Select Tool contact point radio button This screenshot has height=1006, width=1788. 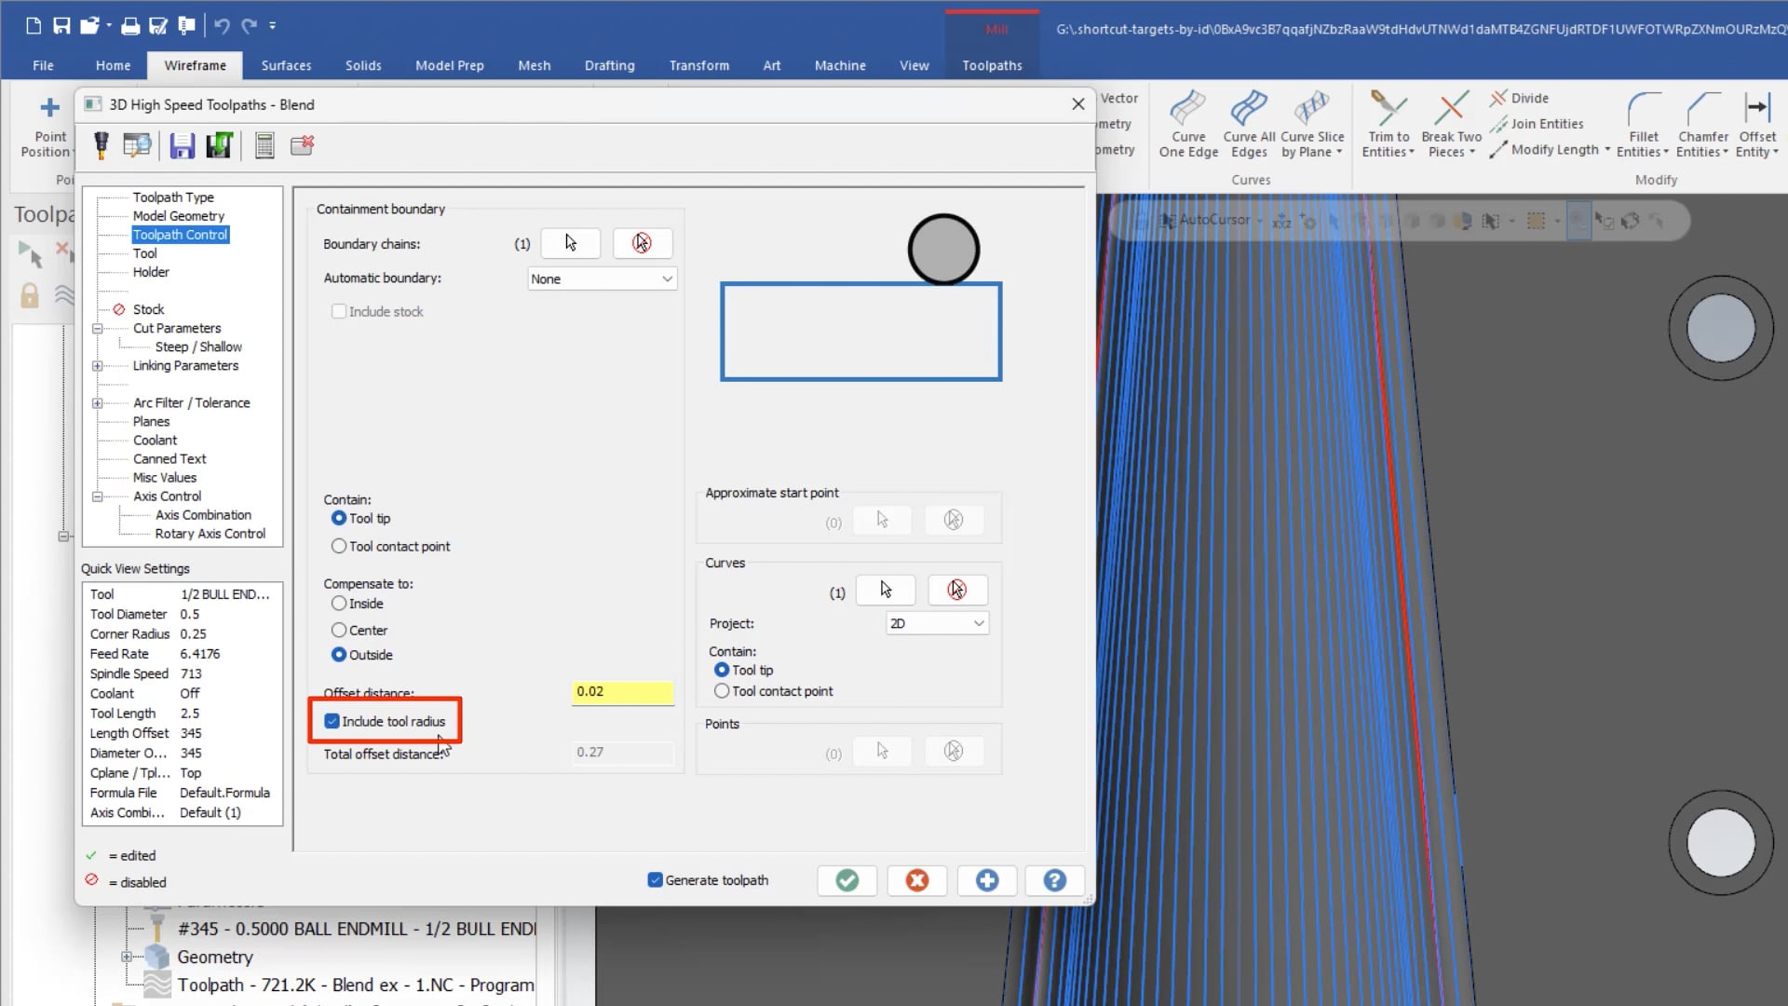pos(339,545)
